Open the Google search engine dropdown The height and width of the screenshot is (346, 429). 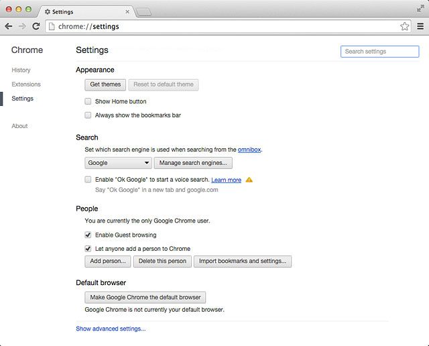(x=118, y=163)
